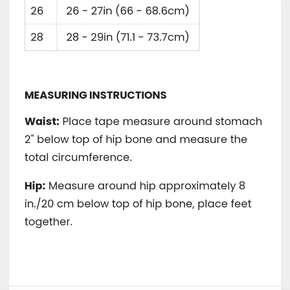Viewport: 290px width, 290px height.
Task: Click the 28 - 29in measurement cell
Action: tap(128, 37)
